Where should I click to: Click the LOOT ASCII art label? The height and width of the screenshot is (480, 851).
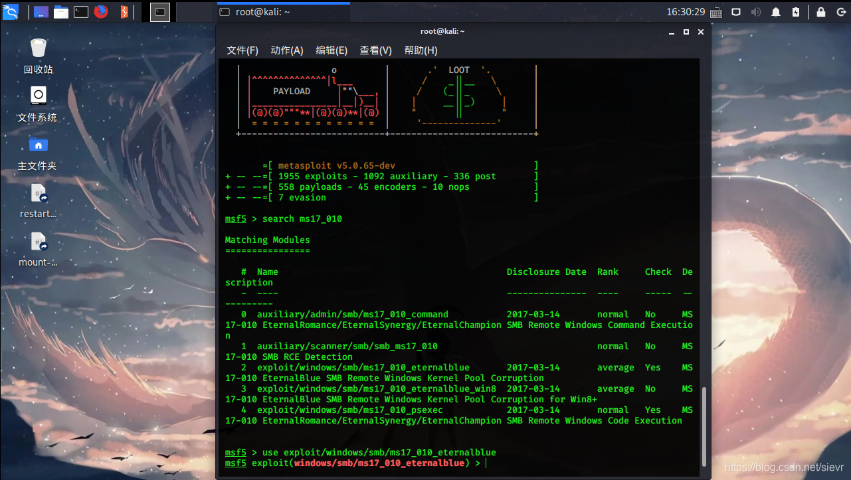click(x=459, y=70)
